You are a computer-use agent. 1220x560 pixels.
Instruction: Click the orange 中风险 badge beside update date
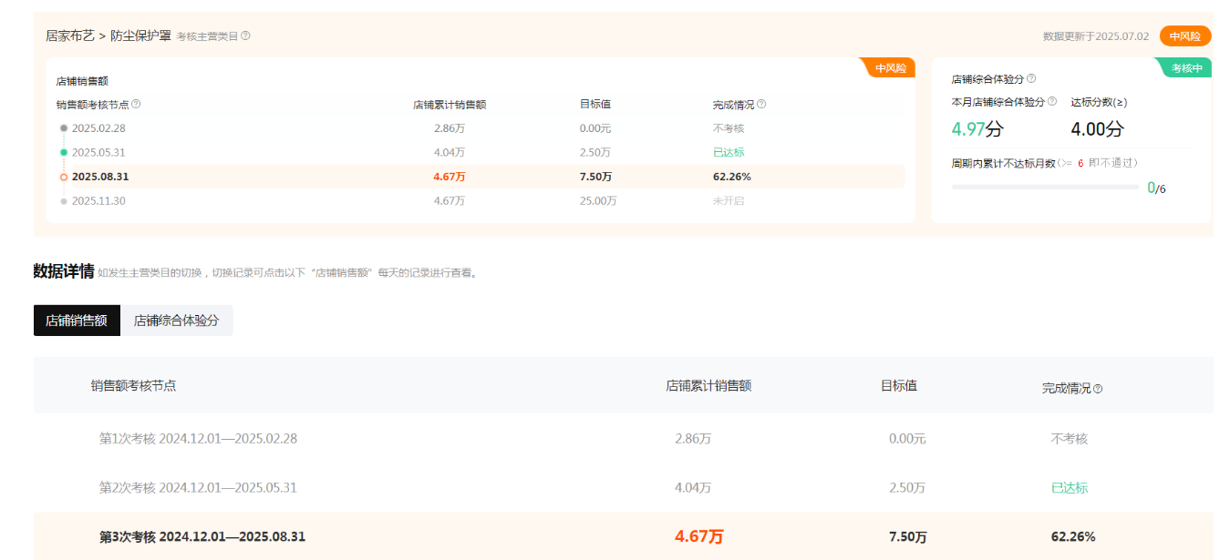pos(1184,36)
